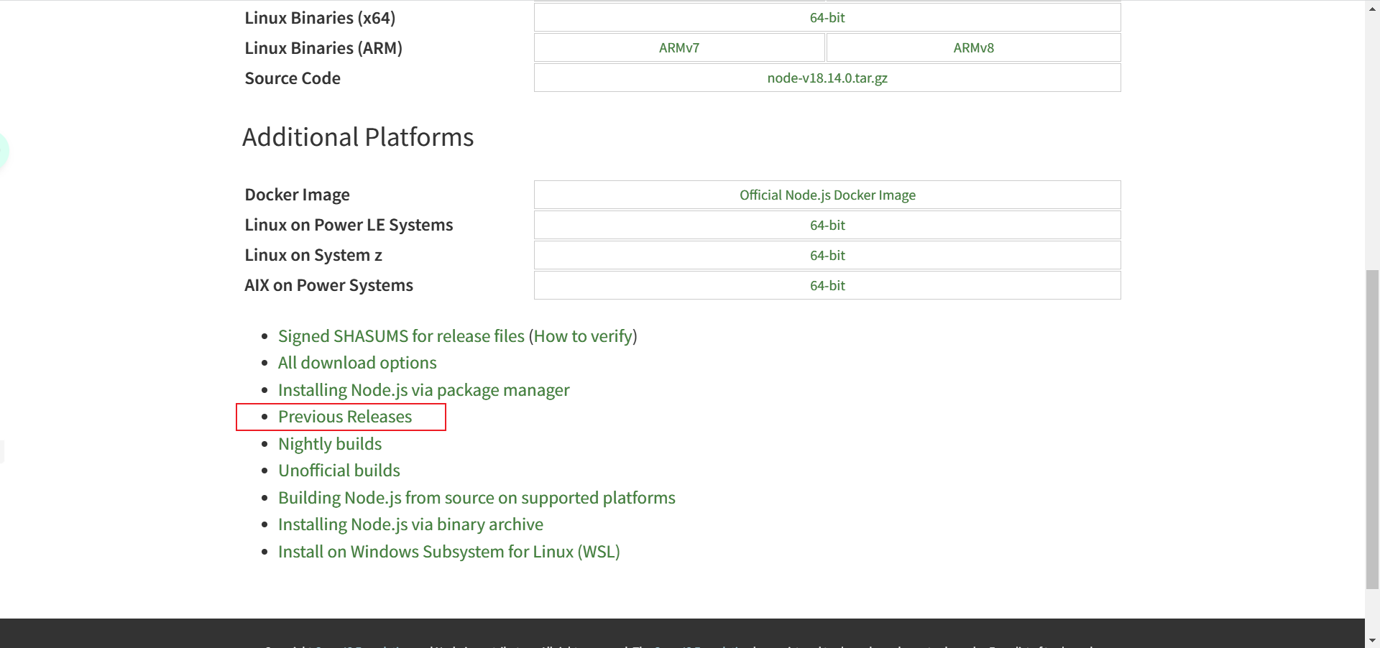Download the ARMv7 Linux binary
Screen dimensions: 1380x648
click(679, 48)
